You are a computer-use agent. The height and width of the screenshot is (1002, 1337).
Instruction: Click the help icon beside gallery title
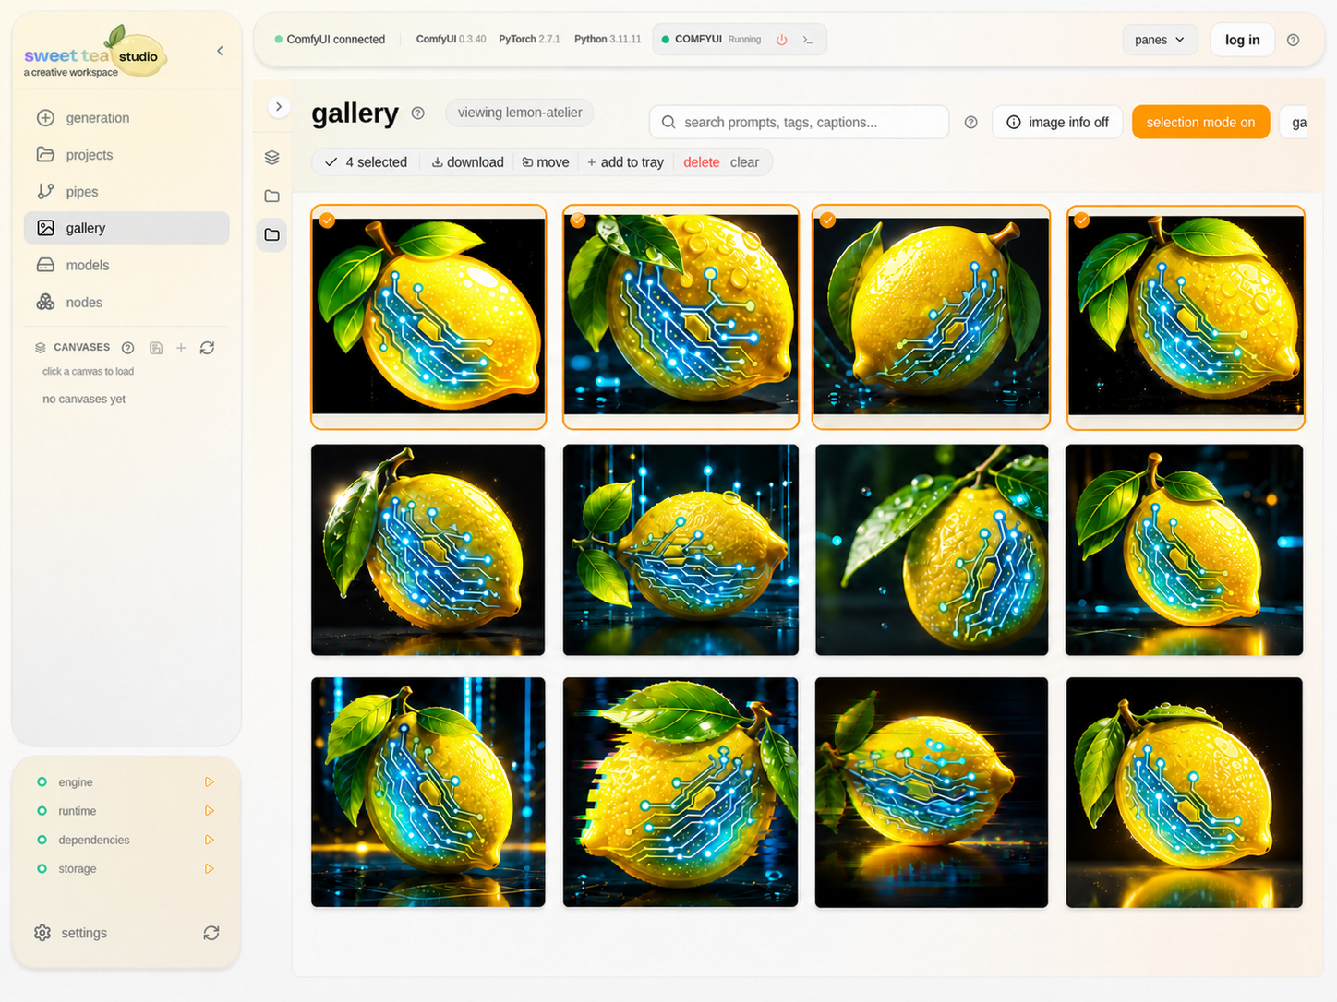[x=417, y=113]
